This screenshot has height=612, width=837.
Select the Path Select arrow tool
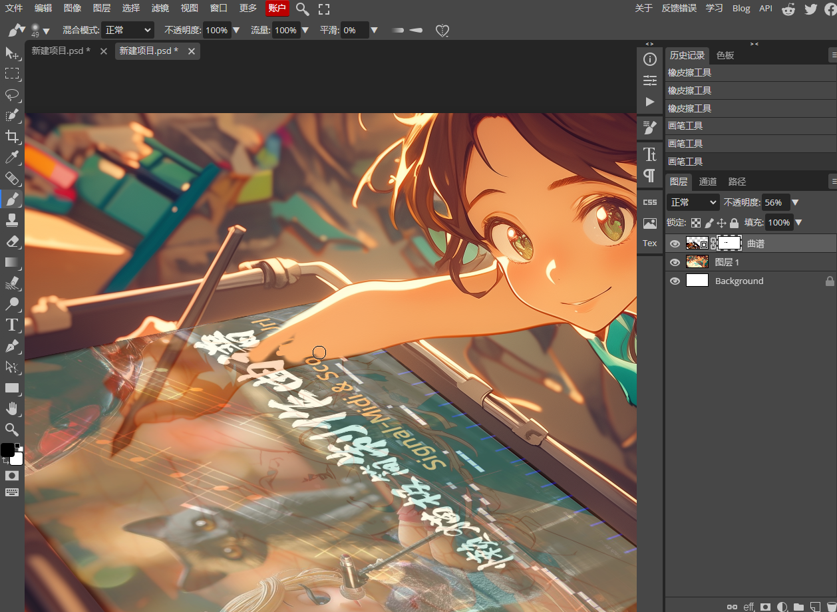pos(12,367)
